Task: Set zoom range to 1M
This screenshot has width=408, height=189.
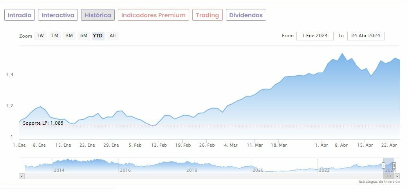Action: 55,36
